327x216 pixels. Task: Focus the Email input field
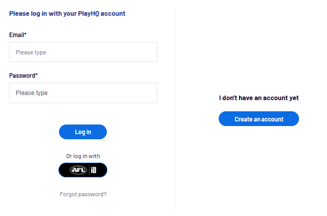(x=83, y=52)
